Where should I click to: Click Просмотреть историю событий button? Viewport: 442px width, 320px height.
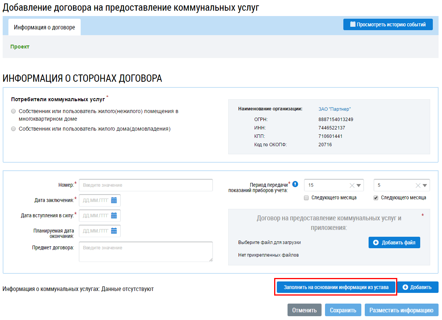(388, 24)
